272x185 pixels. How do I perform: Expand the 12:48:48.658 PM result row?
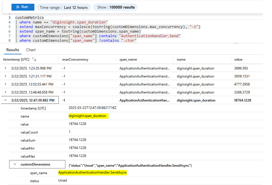(x=5, y=92)
